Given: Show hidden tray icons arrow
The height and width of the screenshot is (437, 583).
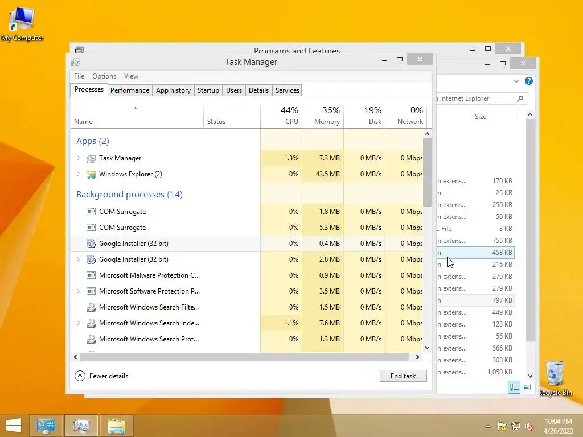Looking at the screenshot, I should pos(488,426).
